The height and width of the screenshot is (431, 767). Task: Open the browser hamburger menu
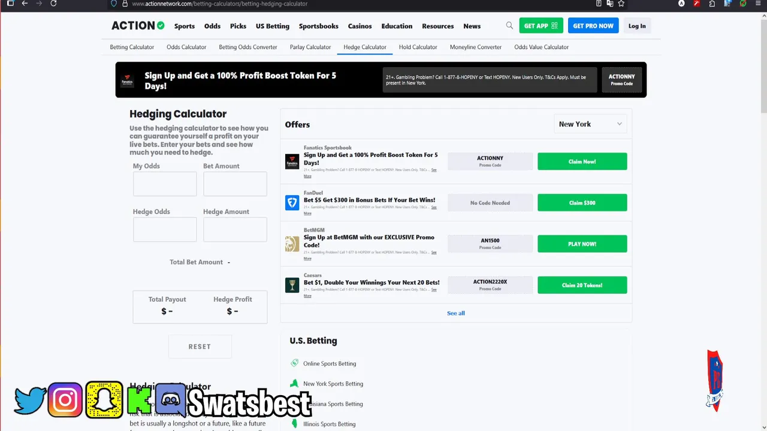pos(759,4)
